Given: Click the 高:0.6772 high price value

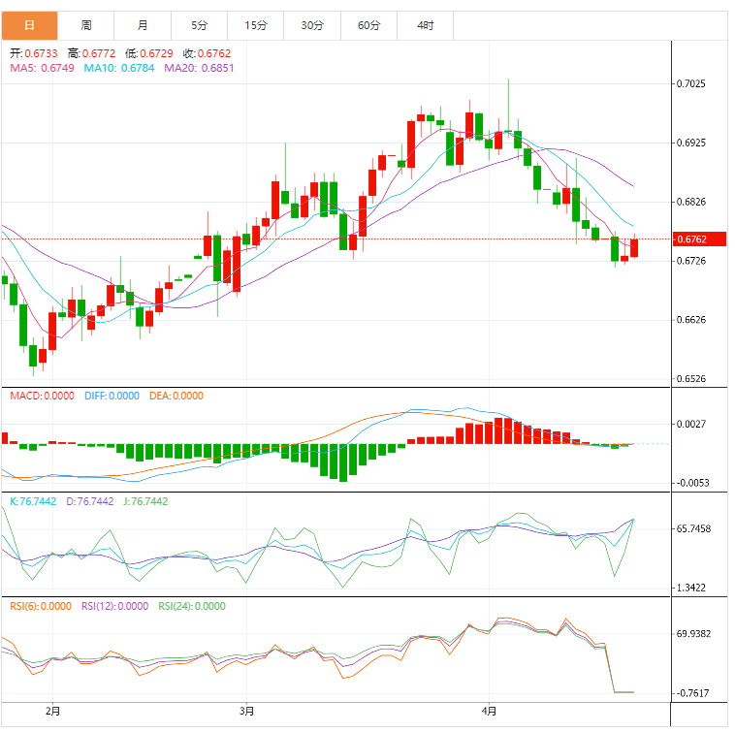Looking at the screenshot, I should point(91,53).
